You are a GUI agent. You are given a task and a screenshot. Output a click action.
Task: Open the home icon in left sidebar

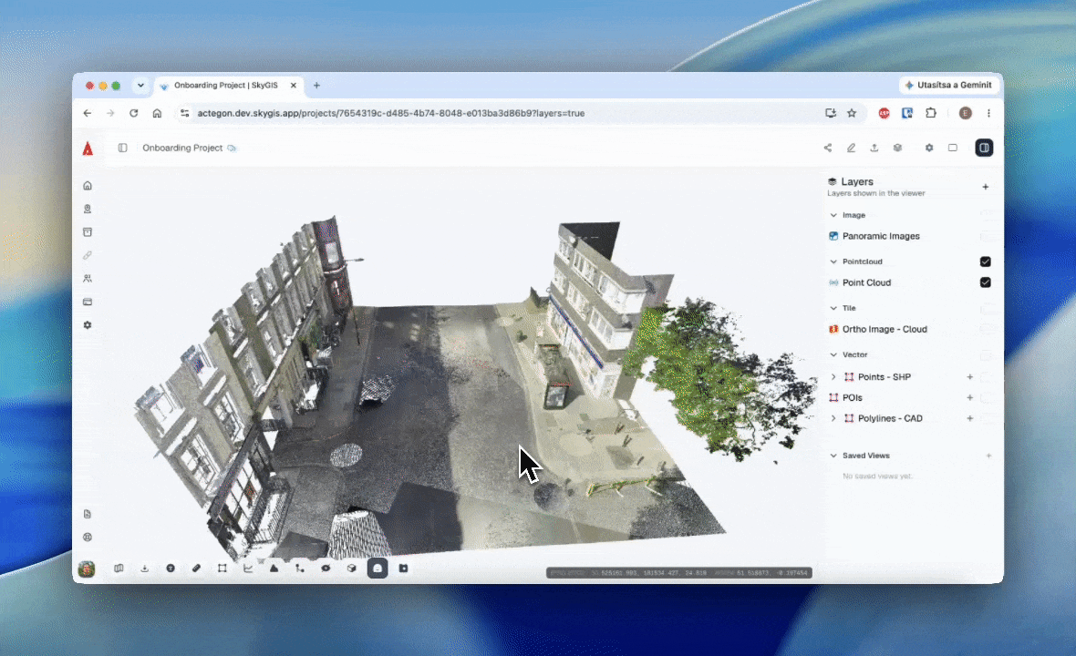[x=88, y=186]
